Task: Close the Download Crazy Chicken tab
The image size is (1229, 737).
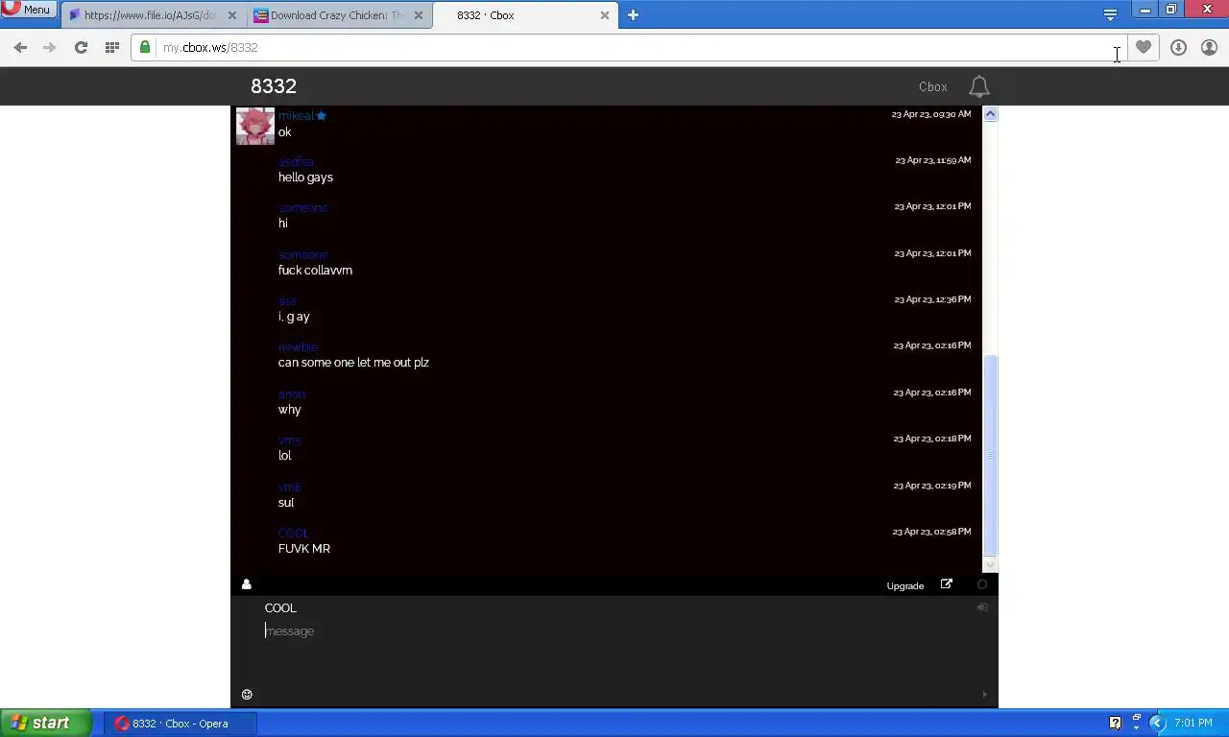Action: pos(418,15)
